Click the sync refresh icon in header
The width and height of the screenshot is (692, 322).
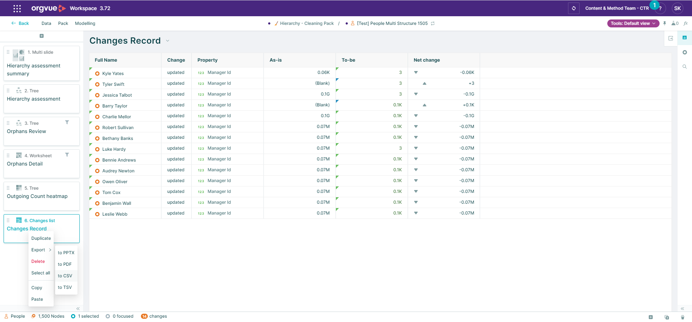(573, 8)
